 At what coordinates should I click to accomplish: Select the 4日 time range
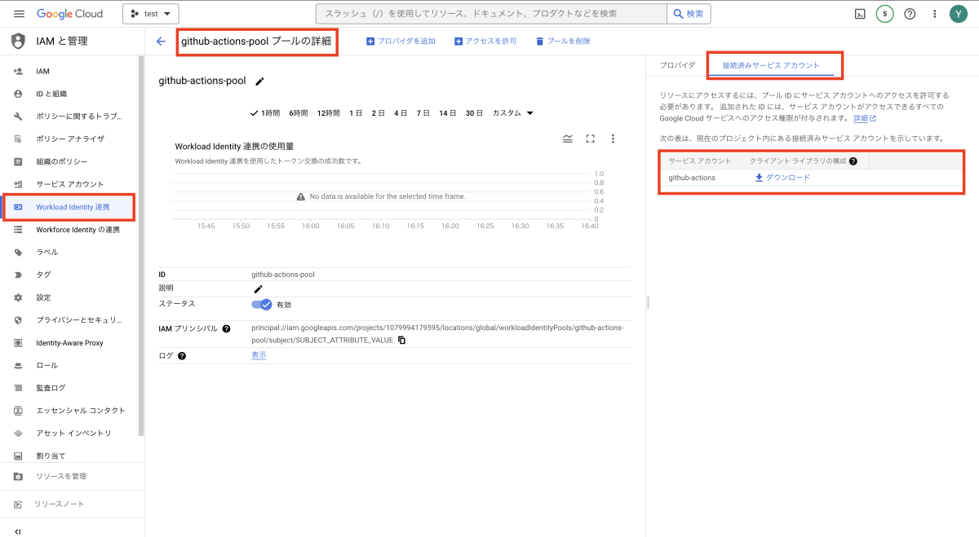[x=401, y=113]
